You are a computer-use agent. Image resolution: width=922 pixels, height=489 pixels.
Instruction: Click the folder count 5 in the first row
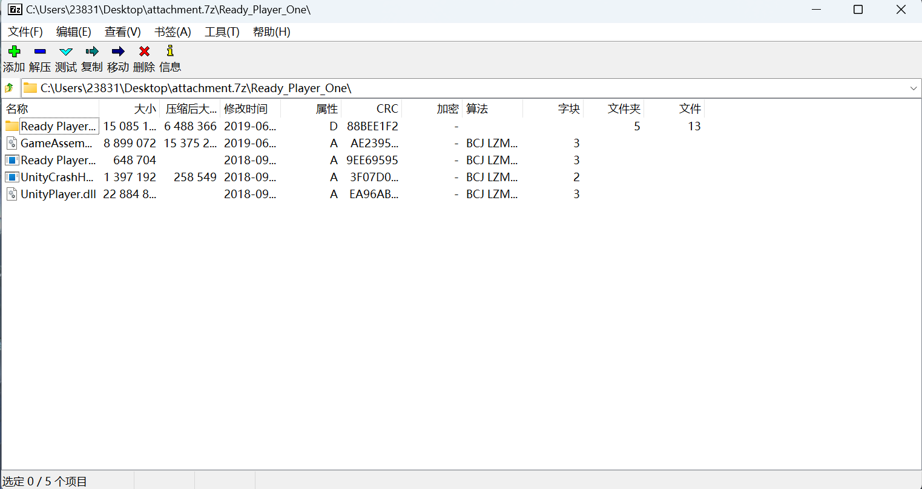637,126
